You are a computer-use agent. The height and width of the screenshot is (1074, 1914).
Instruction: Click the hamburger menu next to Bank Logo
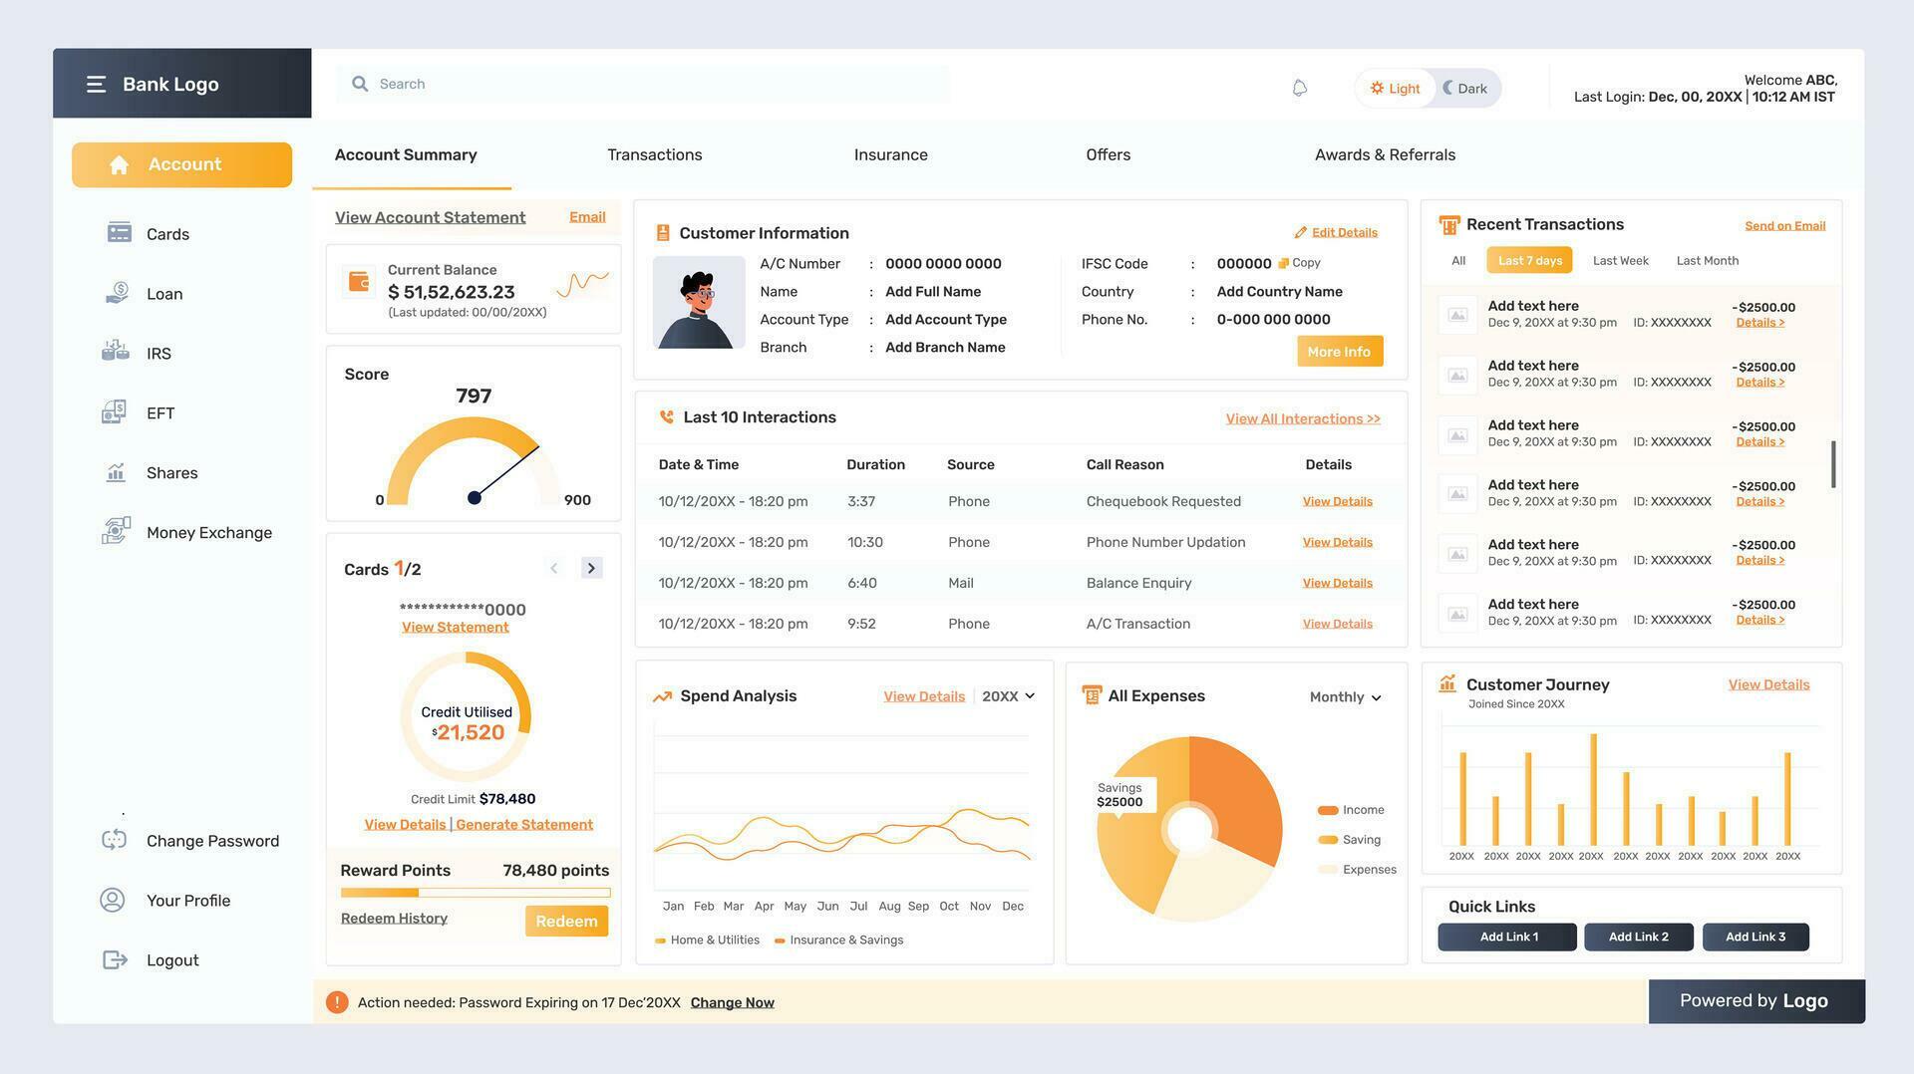tap(97, 84)
